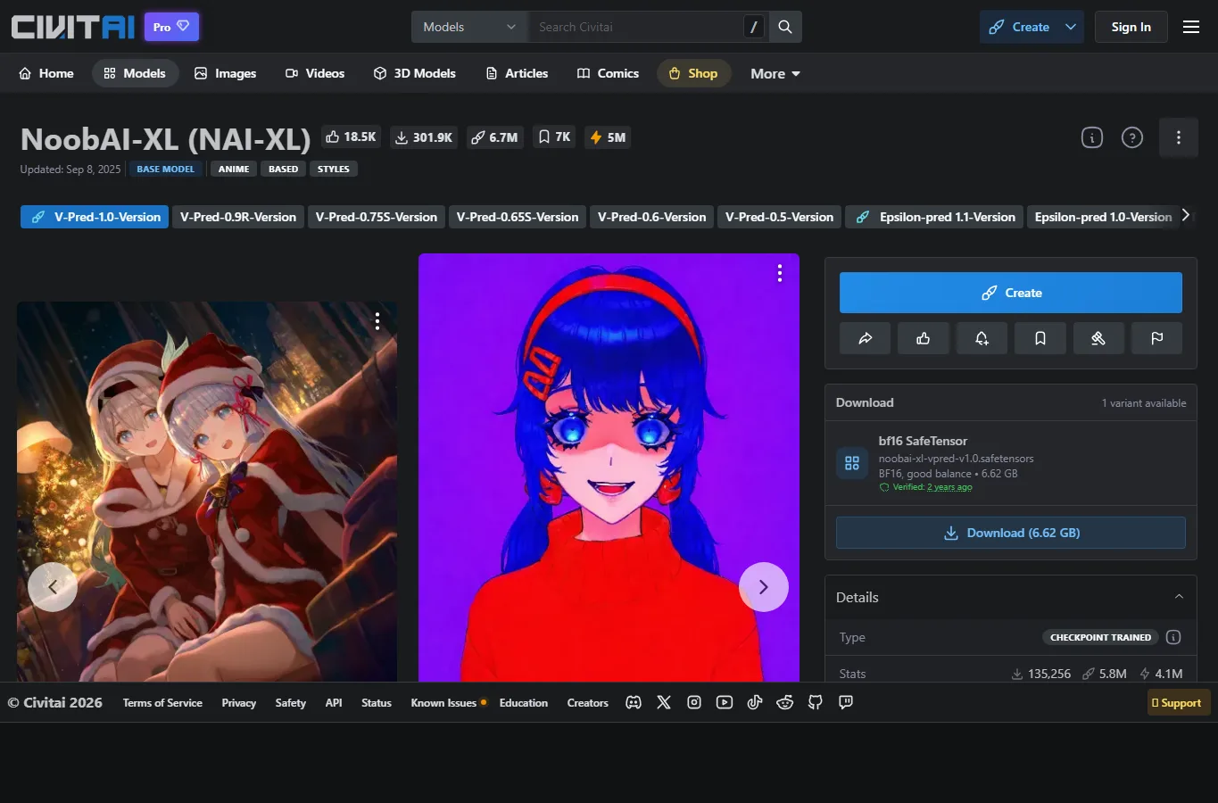Select the V-Pred-0.9R-Version tab
The width and height of the screenshot is (1218, 803).
click(x=238, y=217)
